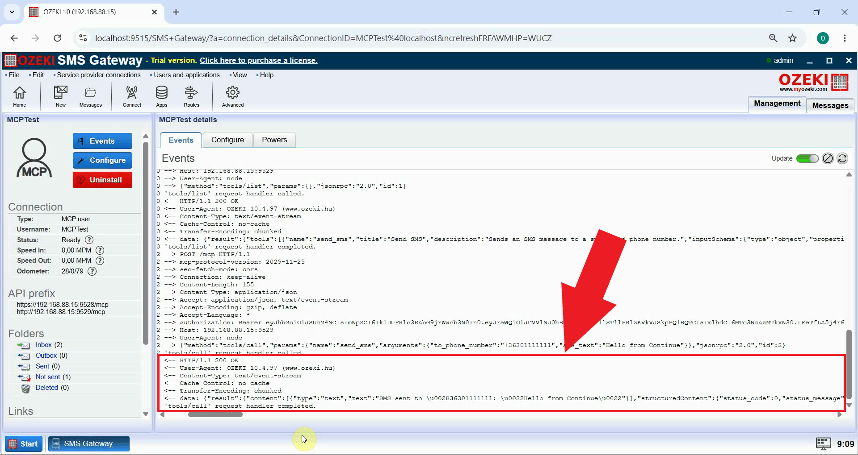The width and height of the screenshot is (858, 455).
Task: Open the Chrome three-dot menu
Action: [845, 38]
